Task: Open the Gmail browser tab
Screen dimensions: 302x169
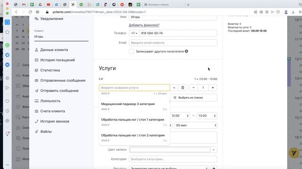Action: click(x=24, y=4)
